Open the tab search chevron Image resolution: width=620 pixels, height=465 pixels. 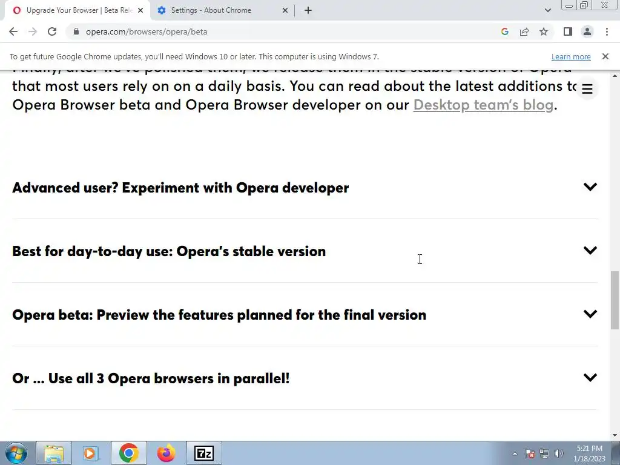(x=547, y=10)
